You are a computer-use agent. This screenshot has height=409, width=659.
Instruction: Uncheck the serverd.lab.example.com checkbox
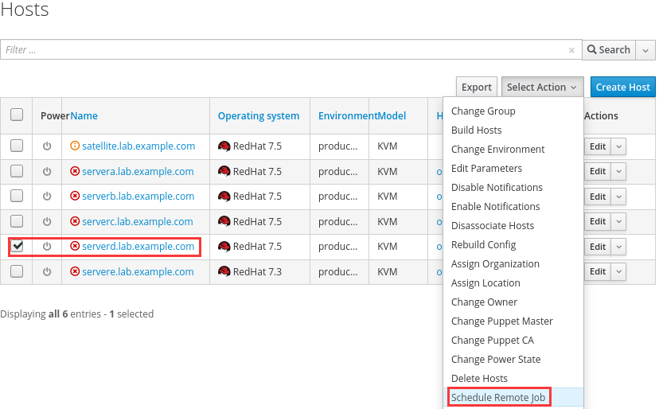coord(17,247)
